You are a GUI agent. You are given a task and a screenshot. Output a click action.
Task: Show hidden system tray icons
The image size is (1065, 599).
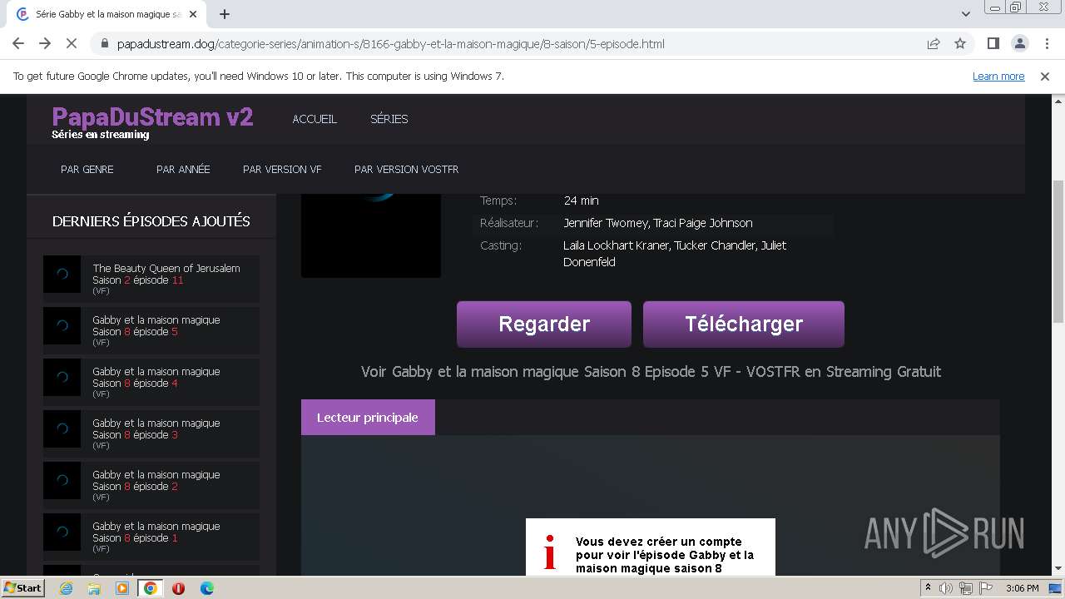(x=929, y=588)
